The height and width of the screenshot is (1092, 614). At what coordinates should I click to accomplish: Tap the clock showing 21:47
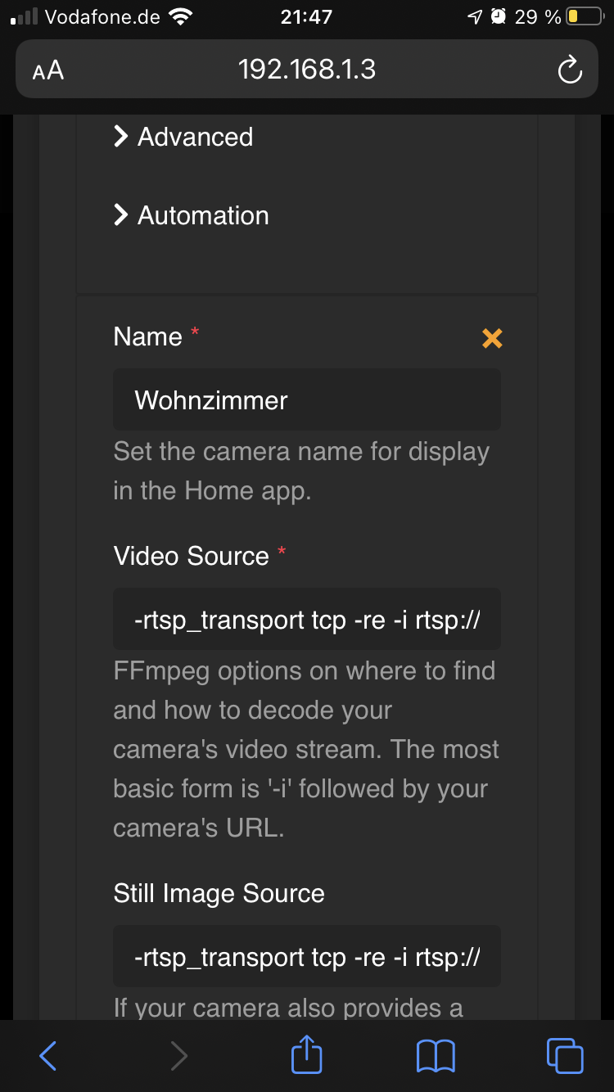[x=306, y=16]
